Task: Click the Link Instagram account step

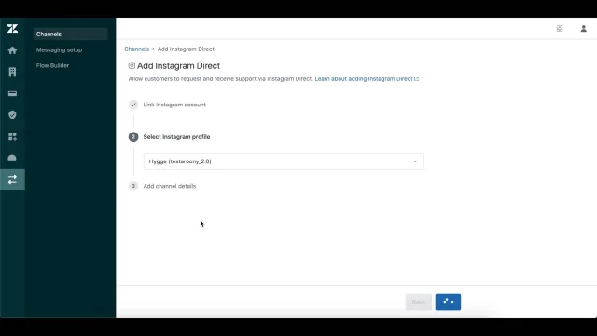Action: (x=174, y=105)
